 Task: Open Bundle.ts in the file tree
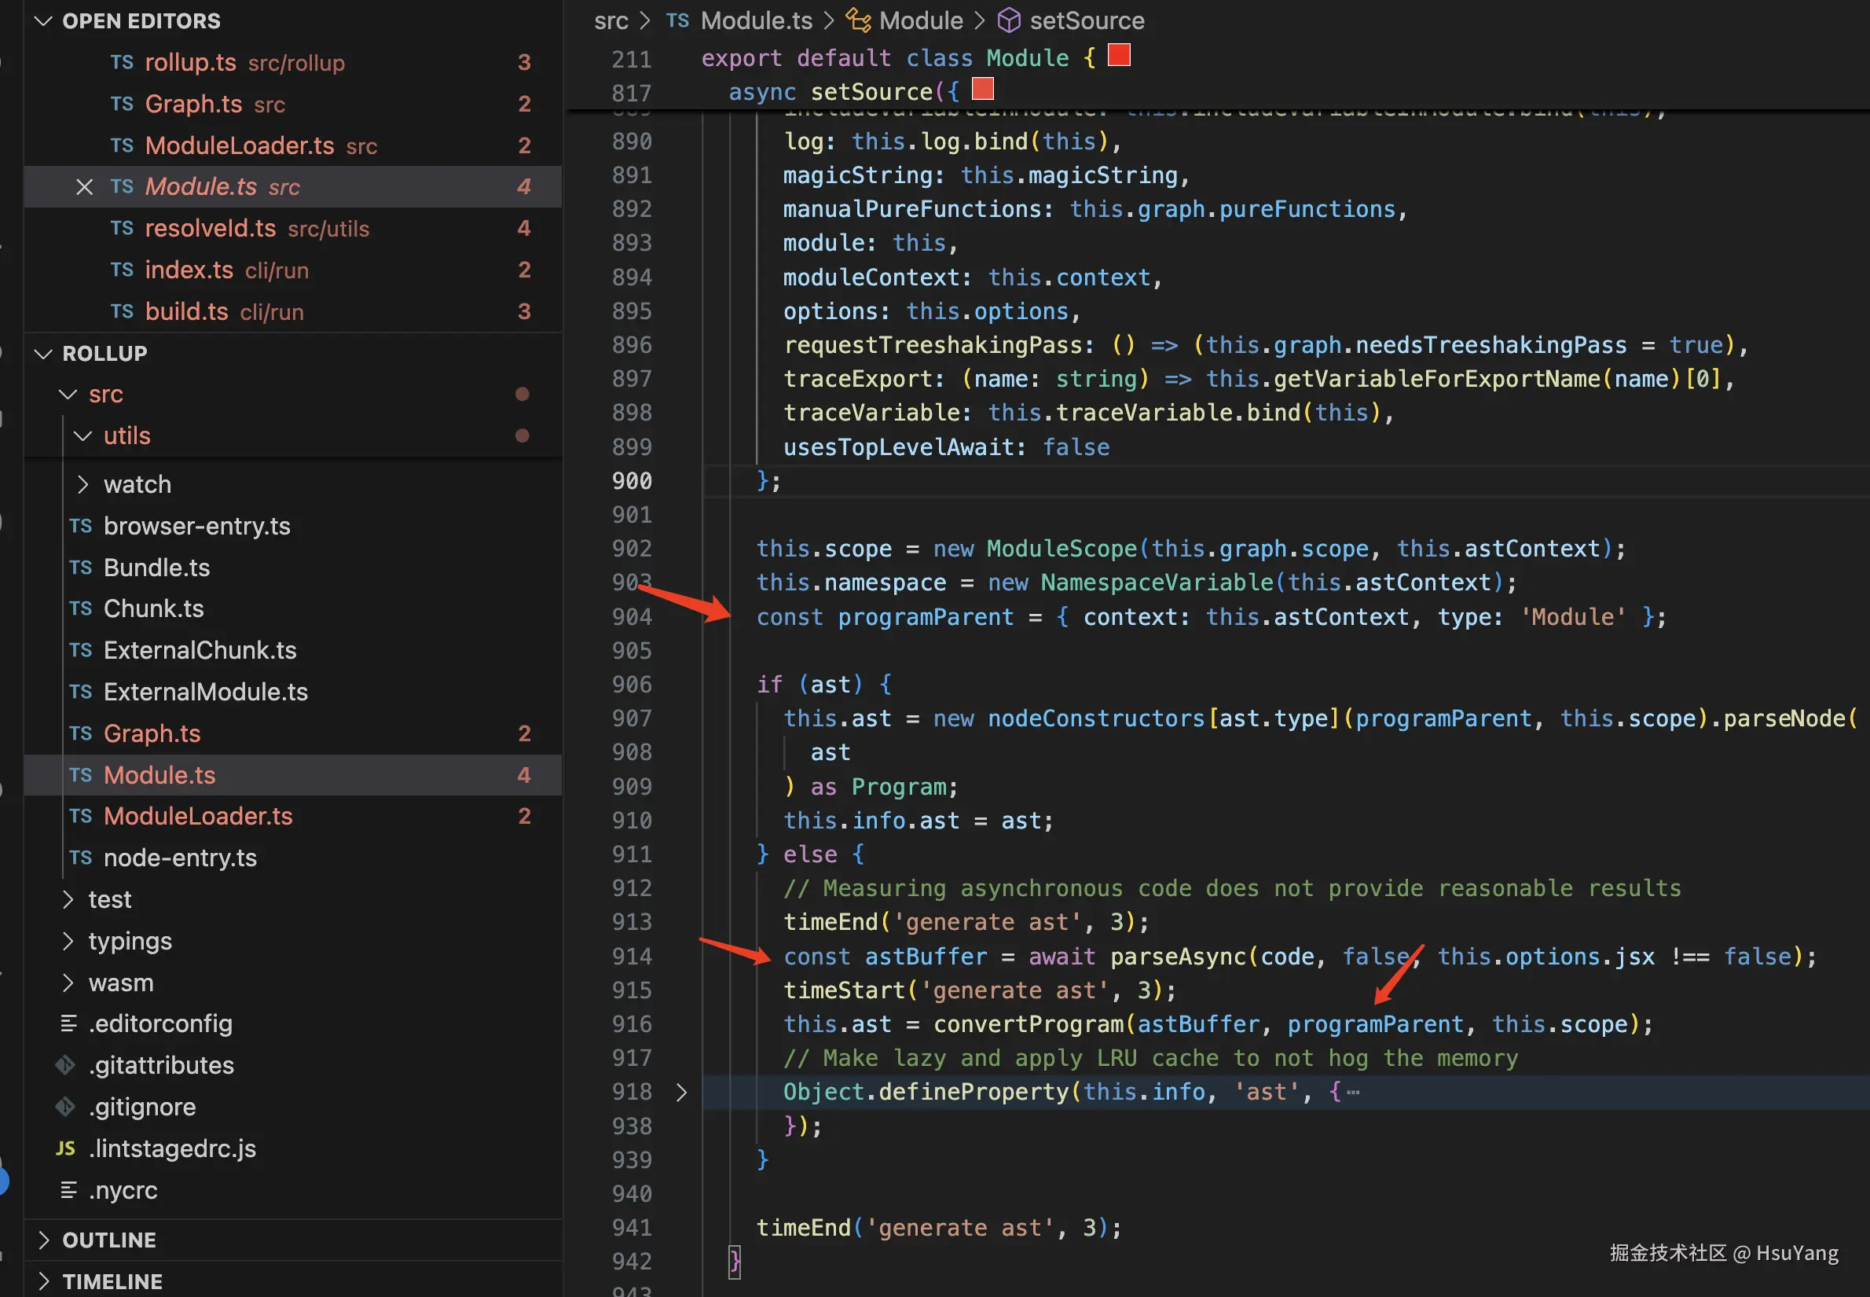(x=156, y=568)
